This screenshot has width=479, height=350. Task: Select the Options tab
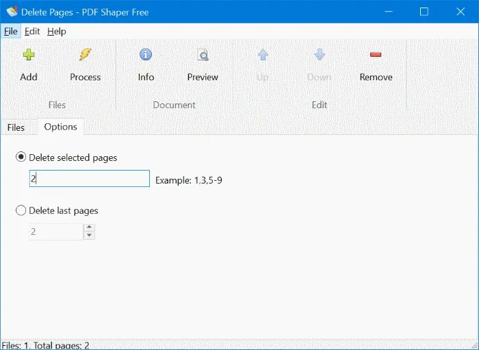click(x=60, y=127)
